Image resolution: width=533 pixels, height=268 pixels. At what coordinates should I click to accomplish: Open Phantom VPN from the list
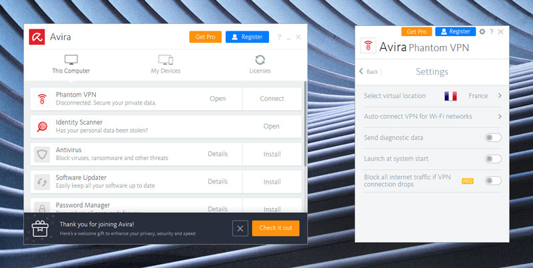click(x=218, y=99)
